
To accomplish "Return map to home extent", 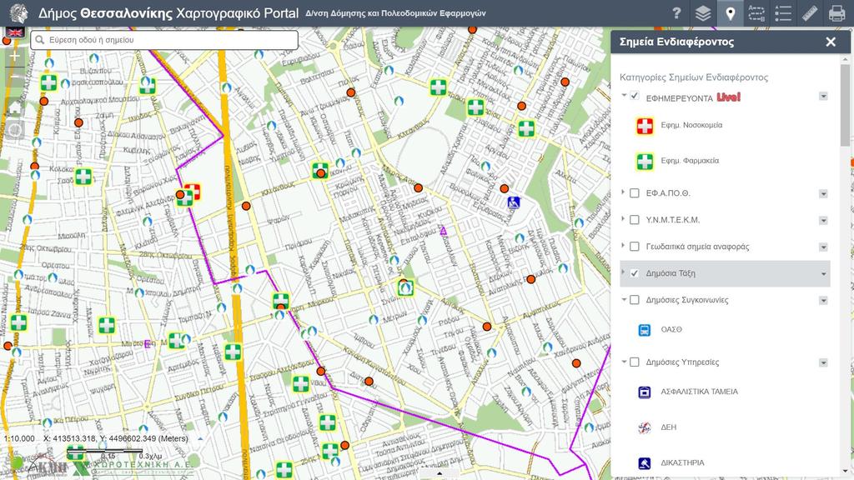I will 15,107.
